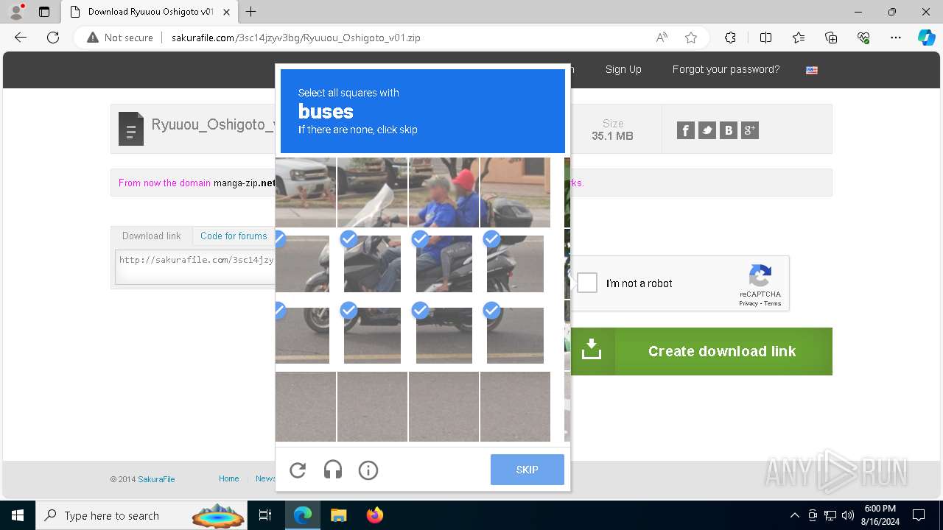Open Forgot your password link
Viewport: 943px width, 530px height.
(726, 69)
